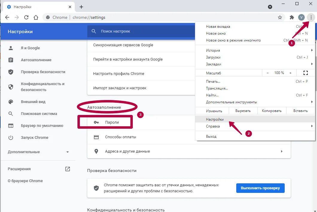
Task: Click the dark circular dropdown icon in tab strip
Action: click(270, 7)
